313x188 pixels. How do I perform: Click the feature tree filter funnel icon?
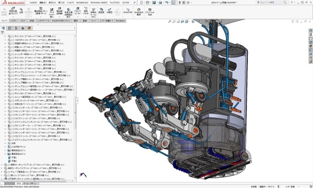pyautogui.click(x=3, y=33)
